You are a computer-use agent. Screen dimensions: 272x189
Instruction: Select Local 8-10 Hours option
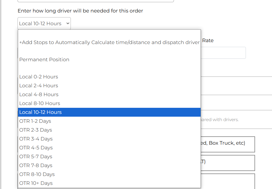40,103
